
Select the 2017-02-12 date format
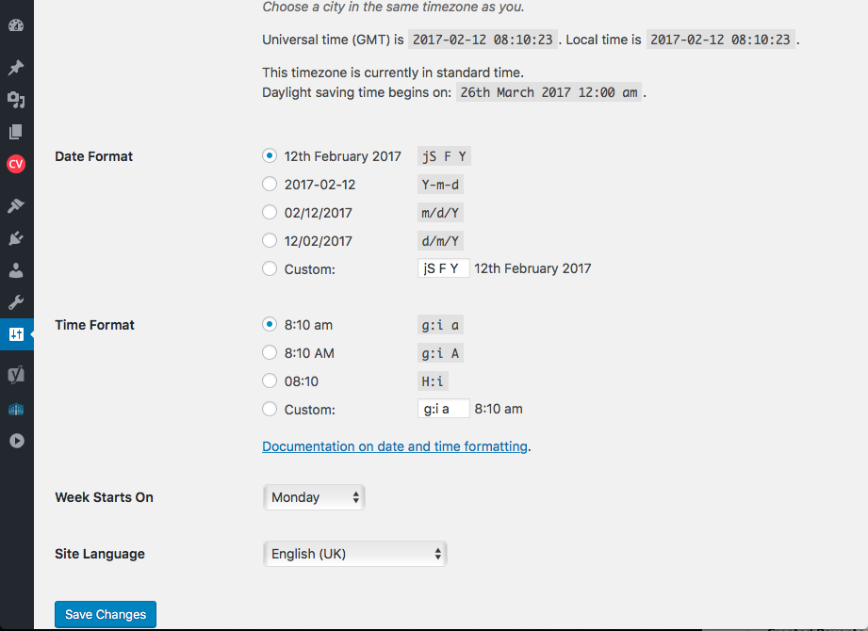click(270, 185)
